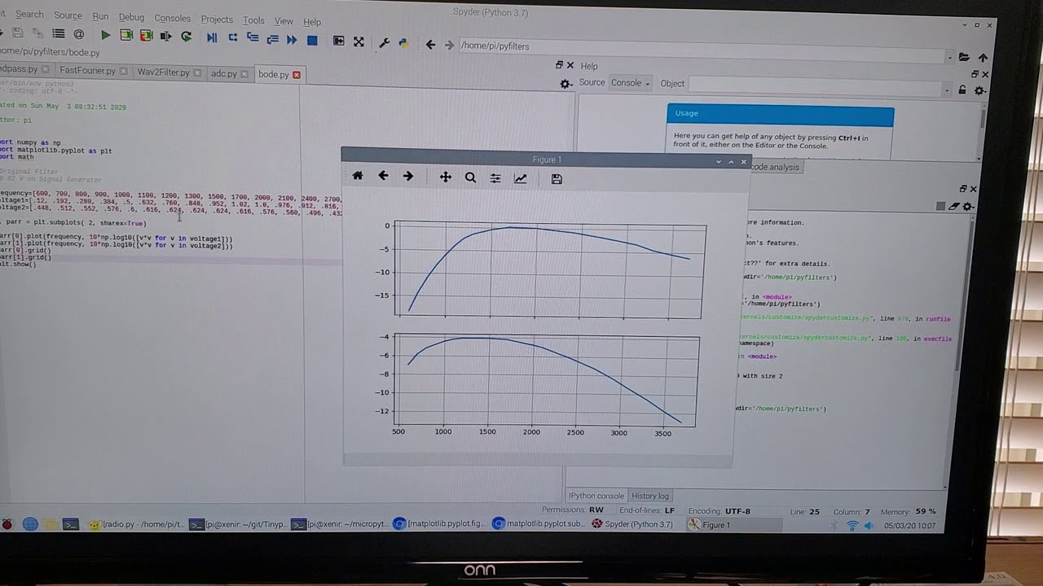Viewport: 1043px width, 586px height.
Task: Toggle fullscreen mode icon
Action: [x=359, y=41]
